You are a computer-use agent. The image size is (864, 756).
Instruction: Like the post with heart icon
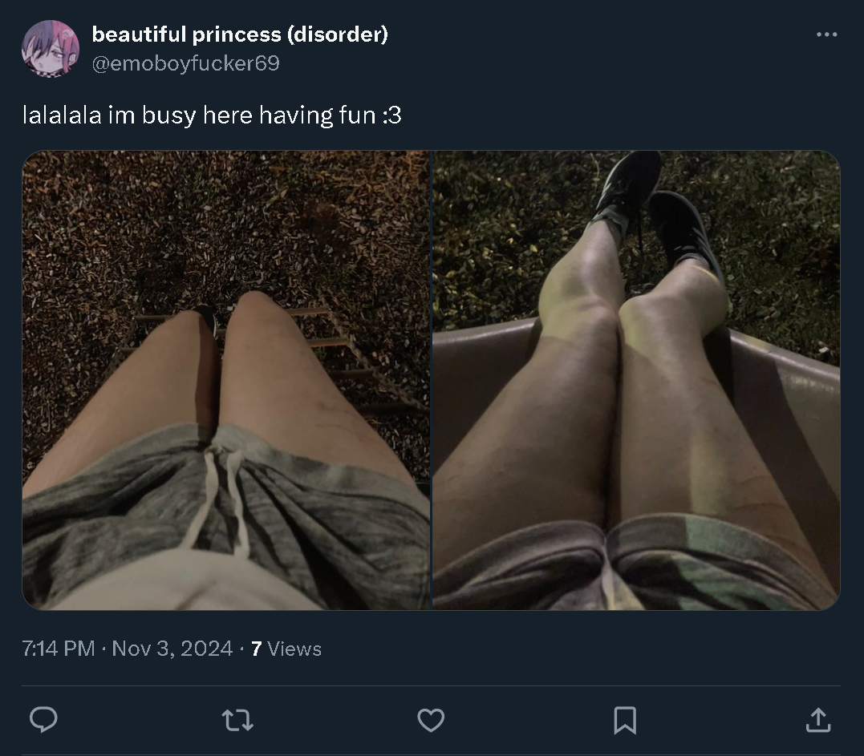pos(431,720)
